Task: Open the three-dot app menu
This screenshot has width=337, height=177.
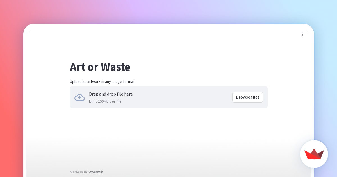Action: 302,34
